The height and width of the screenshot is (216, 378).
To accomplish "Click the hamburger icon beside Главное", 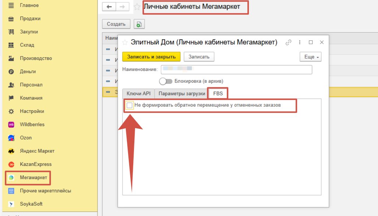I will (11, 5).
